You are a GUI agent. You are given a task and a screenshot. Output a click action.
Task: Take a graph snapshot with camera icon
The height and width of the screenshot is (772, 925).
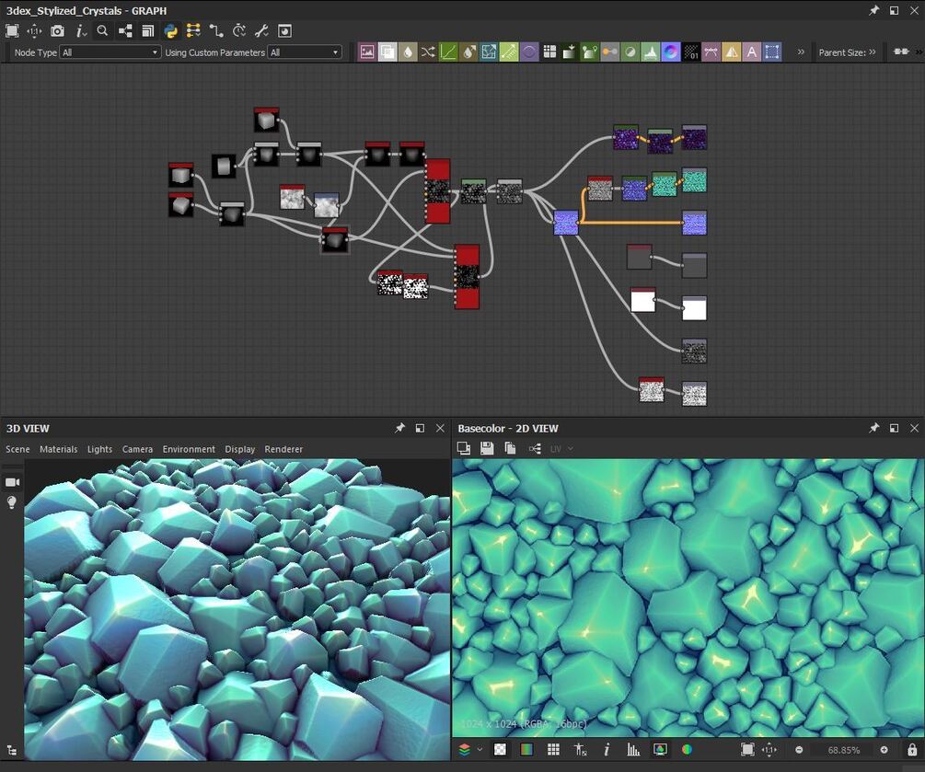click(x=57, y=31)
